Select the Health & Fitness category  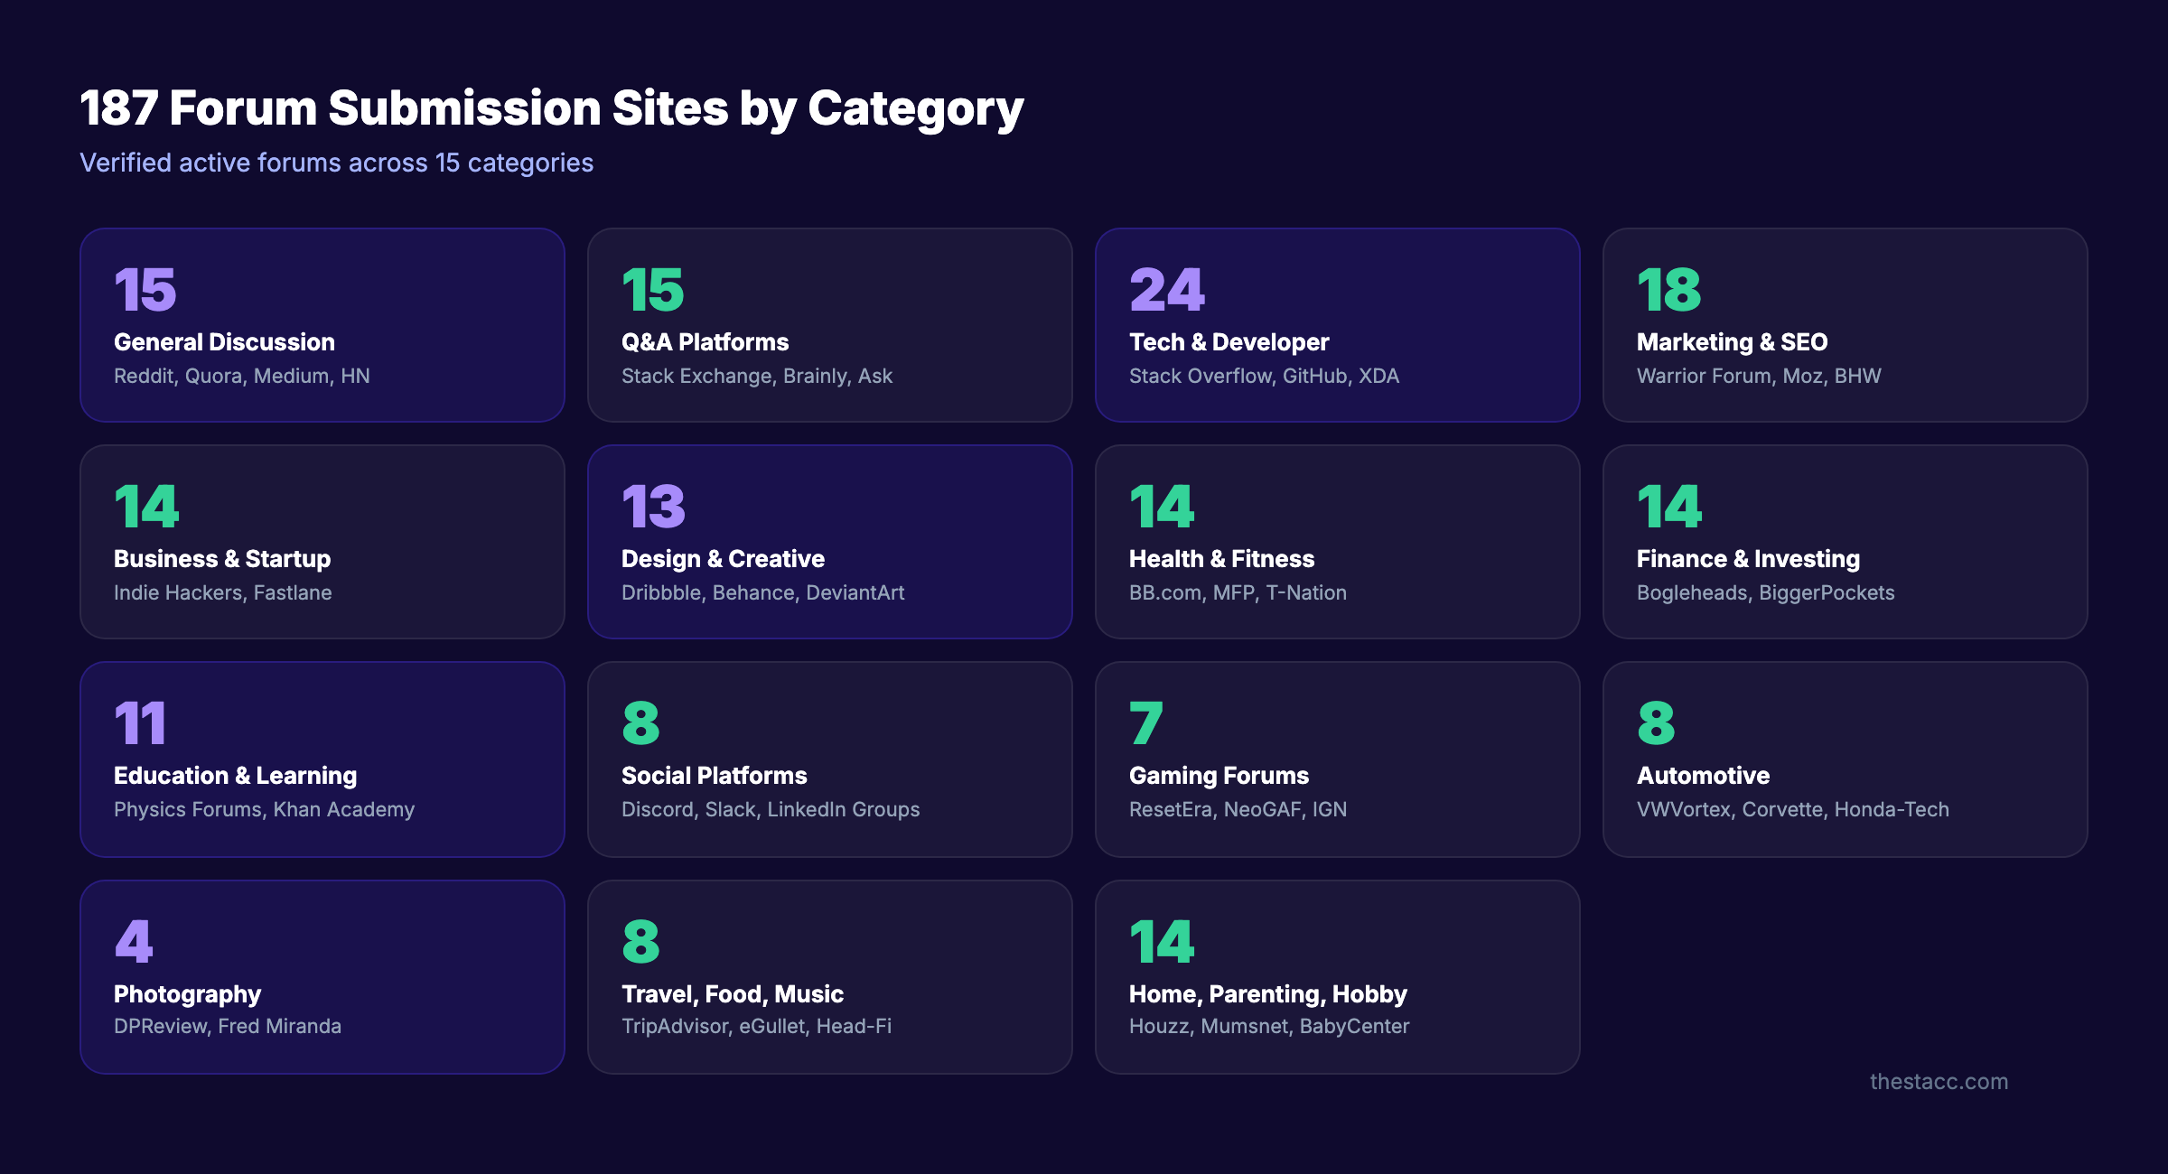1337,542
